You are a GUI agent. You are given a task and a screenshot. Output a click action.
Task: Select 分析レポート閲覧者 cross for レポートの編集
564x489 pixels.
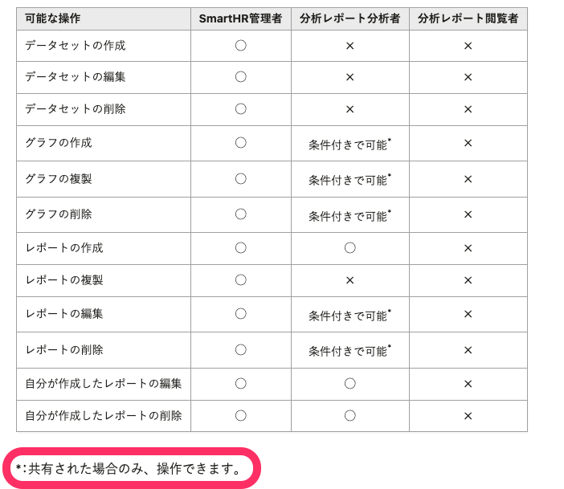pyautogui.click(x=468, y=314)
